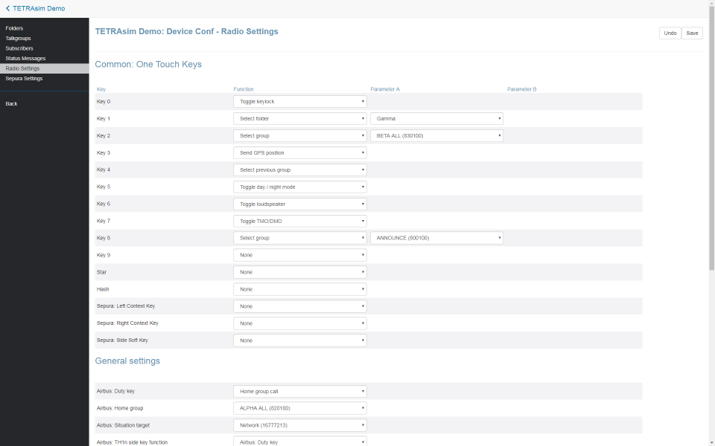This screenshot has width=715, height=446.
Task: Click the TETRAsim Demo back arrow
Action: [7, 8]
